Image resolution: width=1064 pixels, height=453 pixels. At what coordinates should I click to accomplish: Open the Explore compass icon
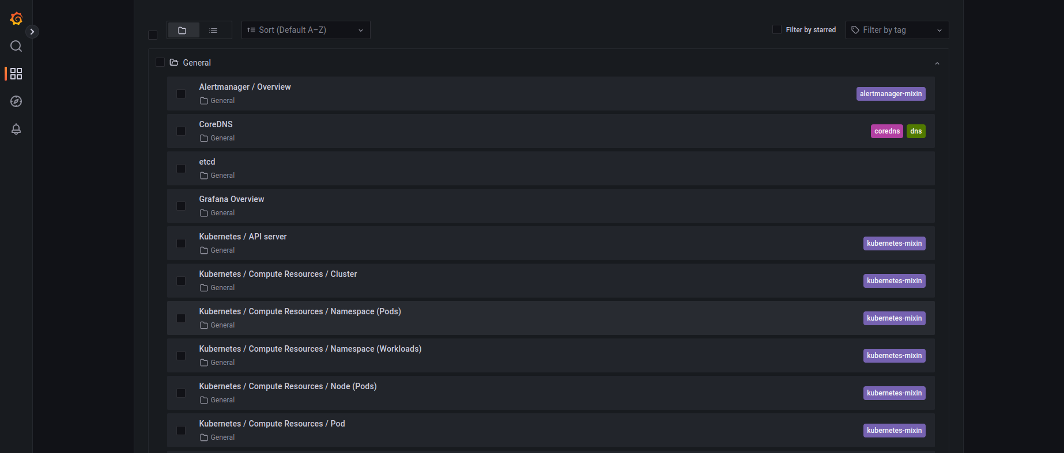[16, 101]
